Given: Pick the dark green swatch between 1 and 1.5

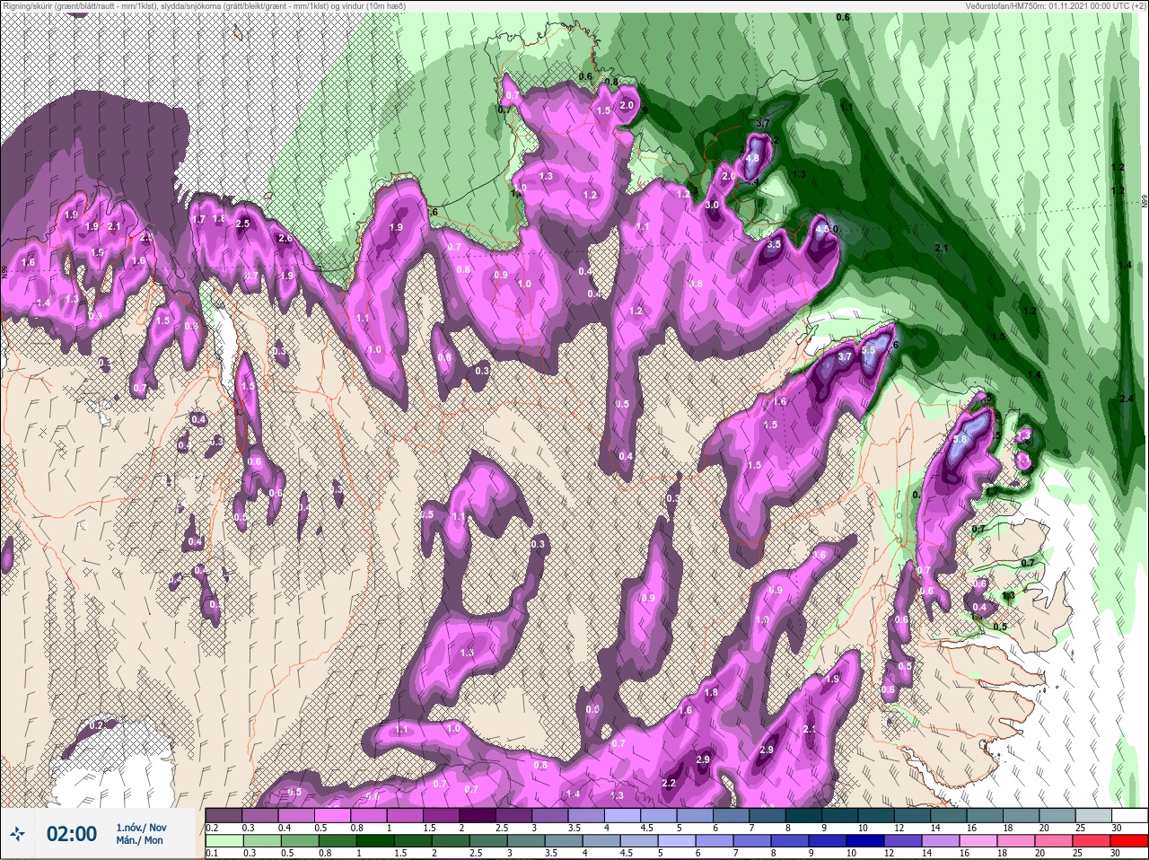Looking at the screenshot, I should tap(375, 841).
